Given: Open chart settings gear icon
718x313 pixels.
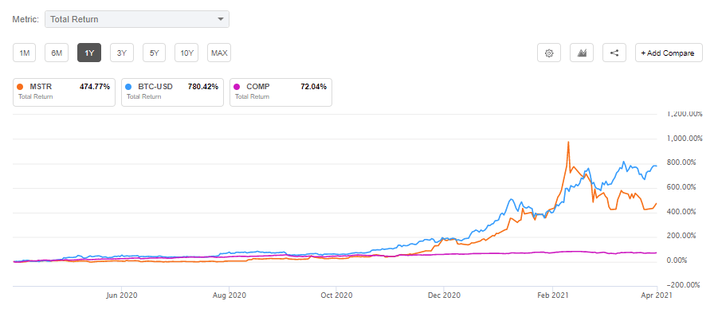Looking at the screenshot, I should point(549,53).
